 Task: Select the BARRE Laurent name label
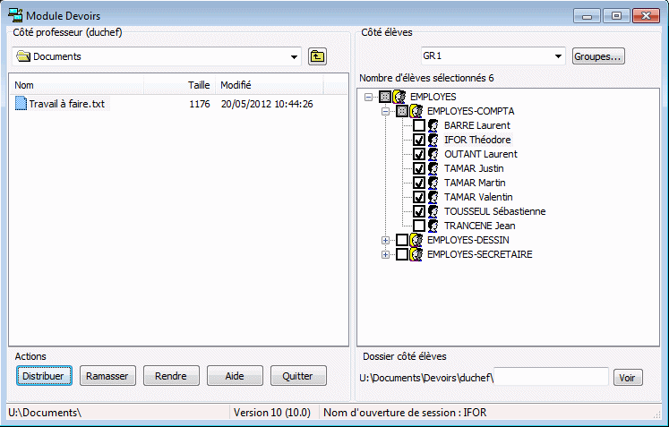pyautogui.click(x=477, y=125)
